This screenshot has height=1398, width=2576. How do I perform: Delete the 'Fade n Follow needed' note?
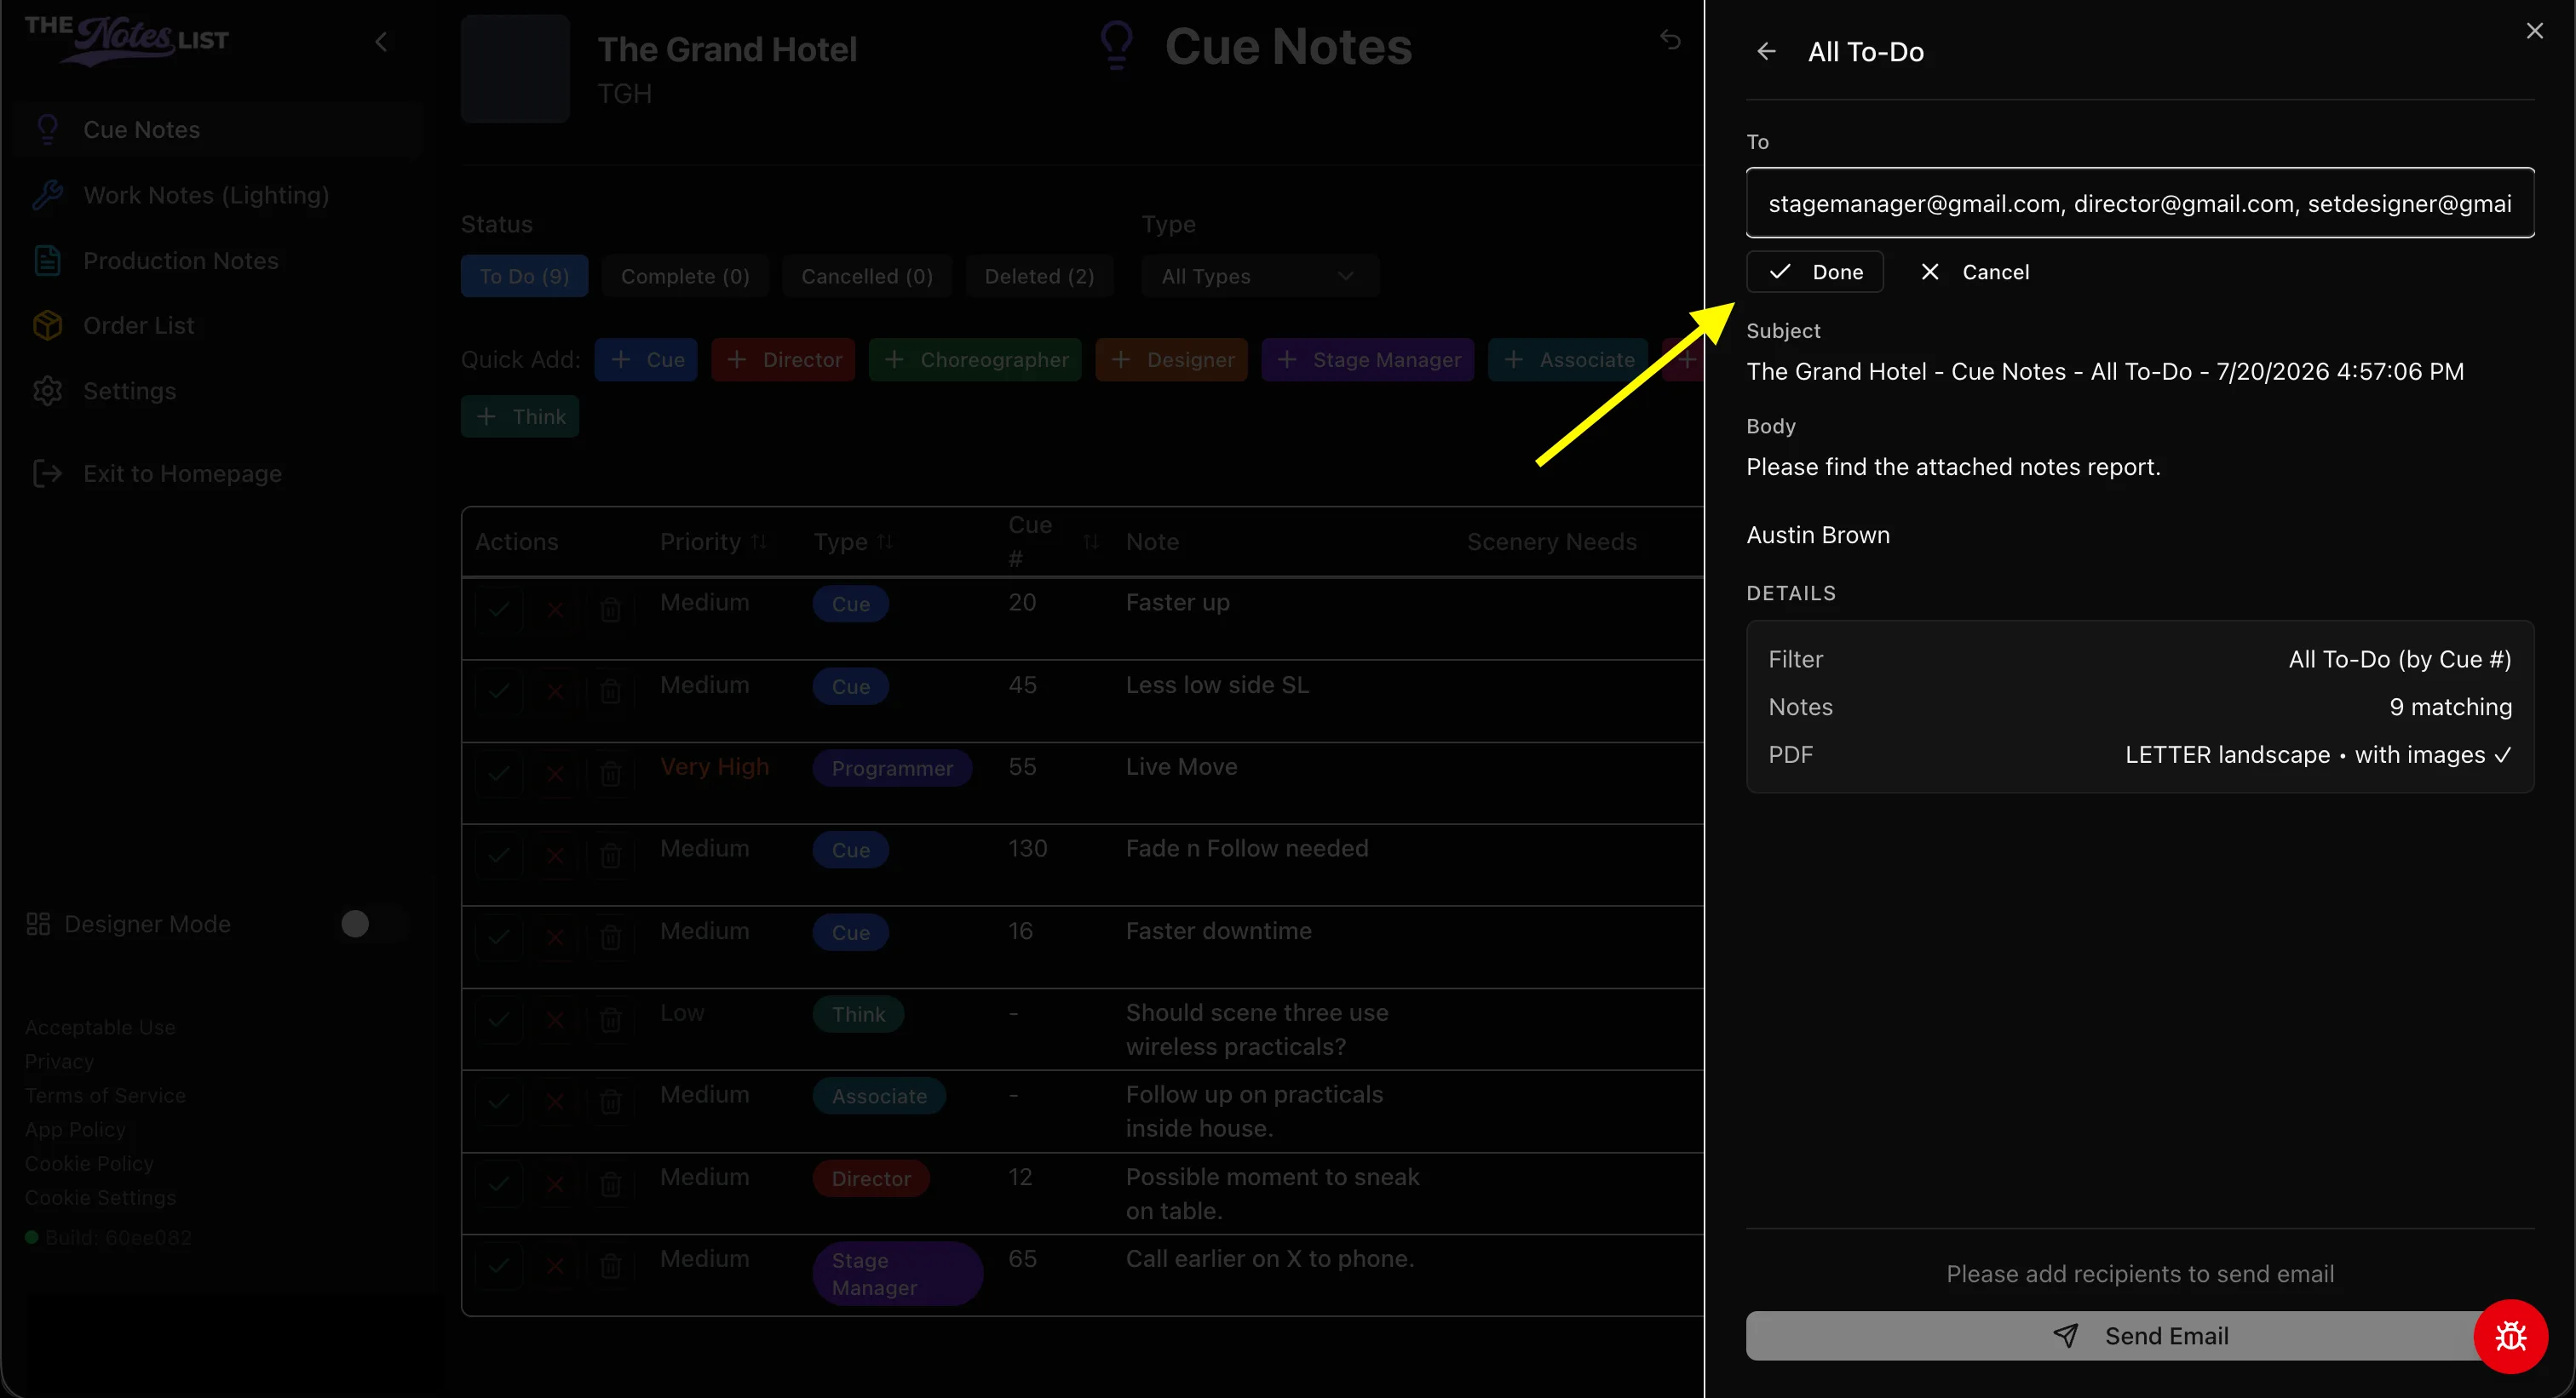click(x=610, y=855)
